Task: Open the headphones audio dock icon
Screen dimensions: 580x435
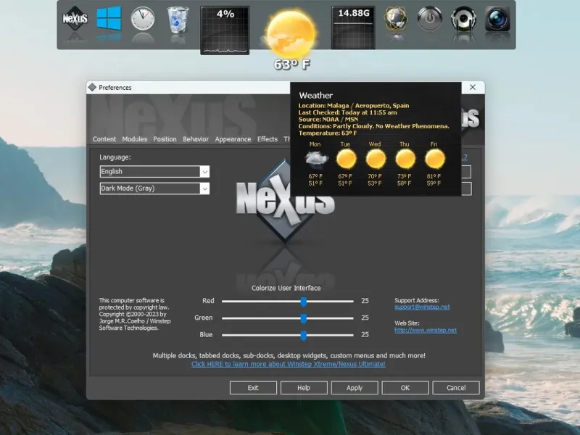Action: (463, 19)
